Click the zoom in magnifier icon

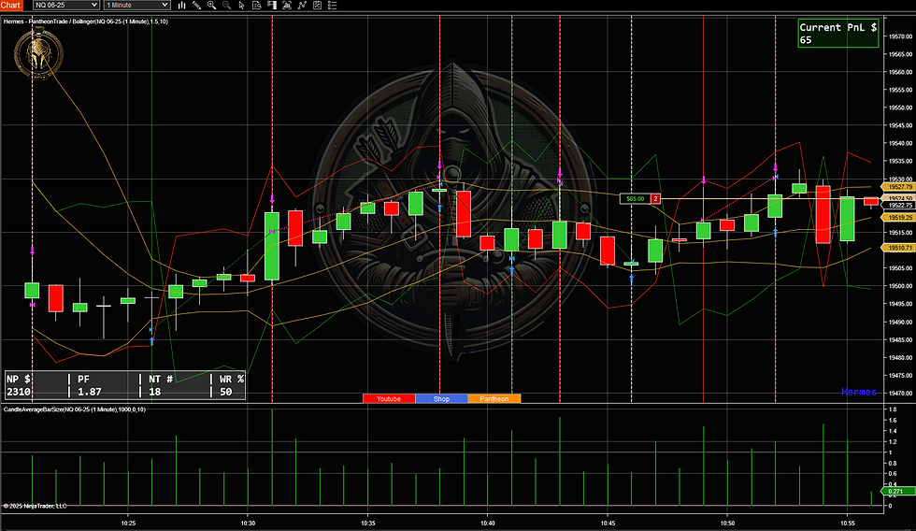pos(211,6)
